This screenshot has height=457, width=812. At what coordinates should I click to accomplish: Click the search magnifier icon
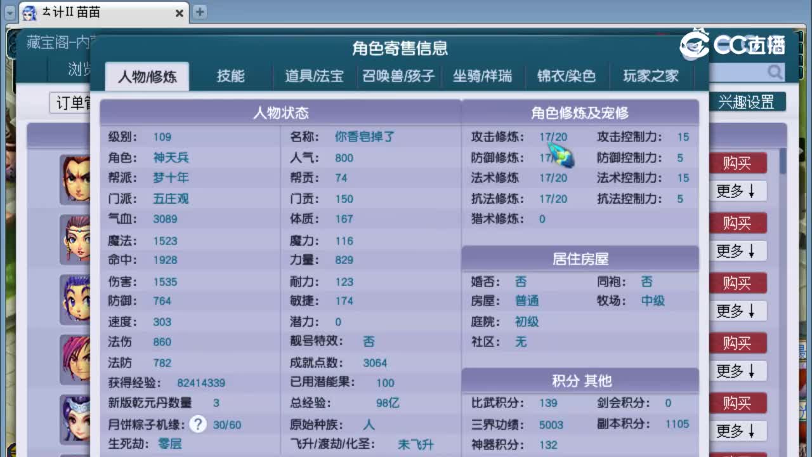click(x=775, y=72)
